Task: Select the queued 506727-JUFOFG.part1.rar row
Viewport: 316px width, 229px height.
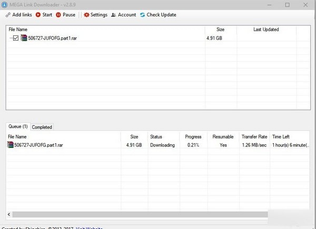Action: tap(158, 145)
